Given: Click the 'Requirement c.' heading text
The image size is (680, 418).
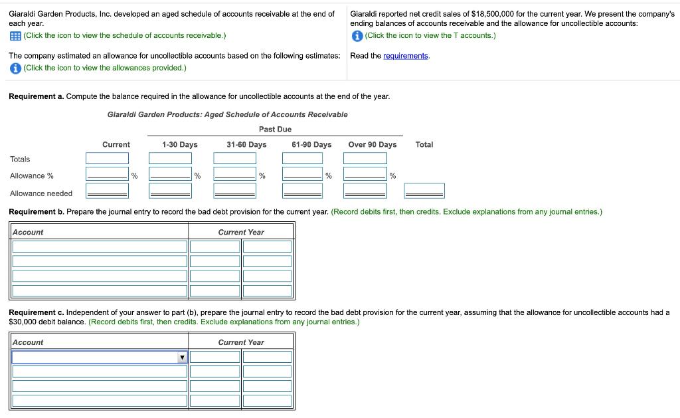Looking at the screenshot, I should click(37, 312).
